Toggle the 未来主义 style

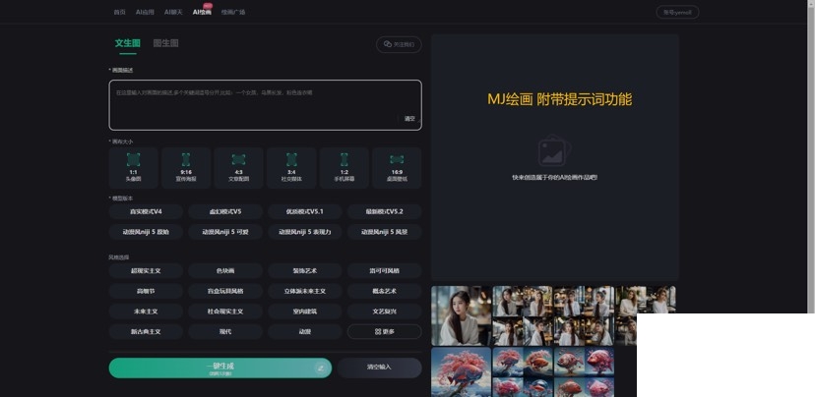[146, 312]
